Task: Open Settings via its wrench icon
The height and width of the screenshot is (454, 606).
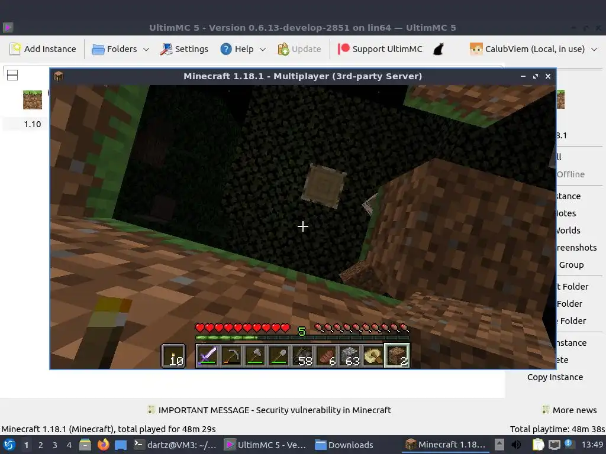Action: [x=166, y=49]
